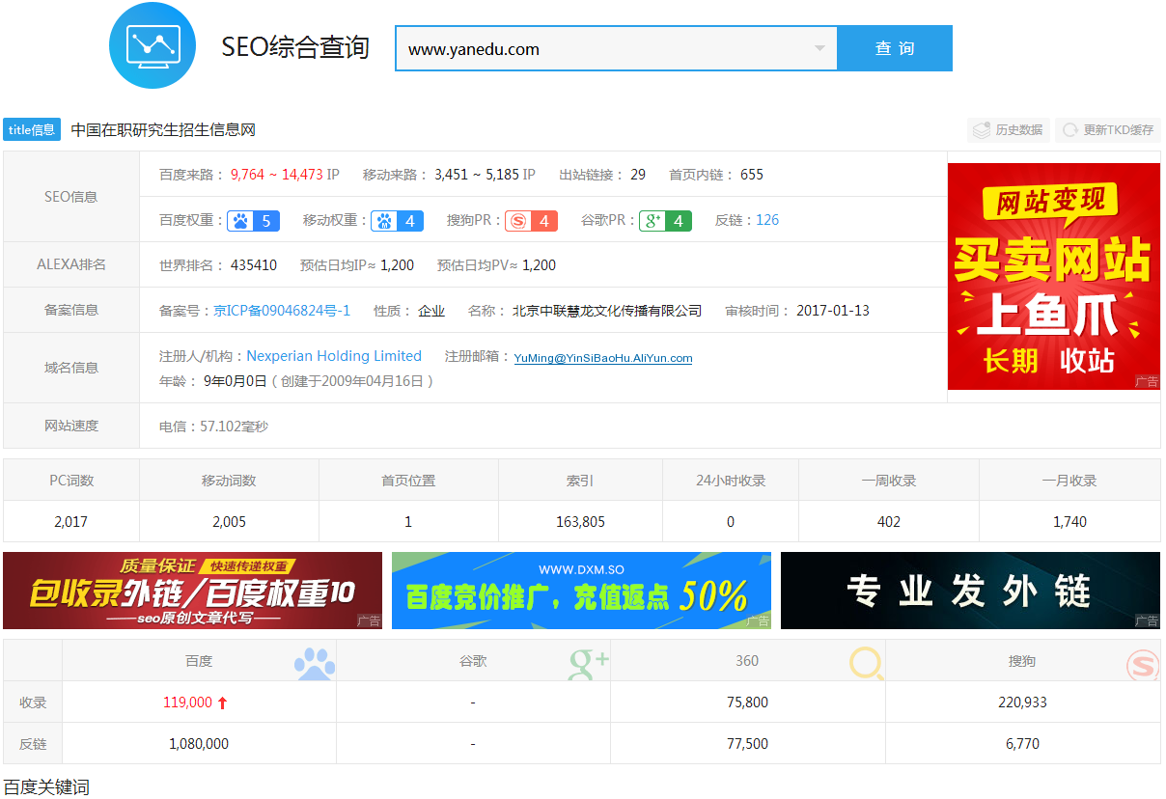Open the 包收录外链 百度权重10 banner
The image size is (1166, 799).
click(x=193, y=591)
